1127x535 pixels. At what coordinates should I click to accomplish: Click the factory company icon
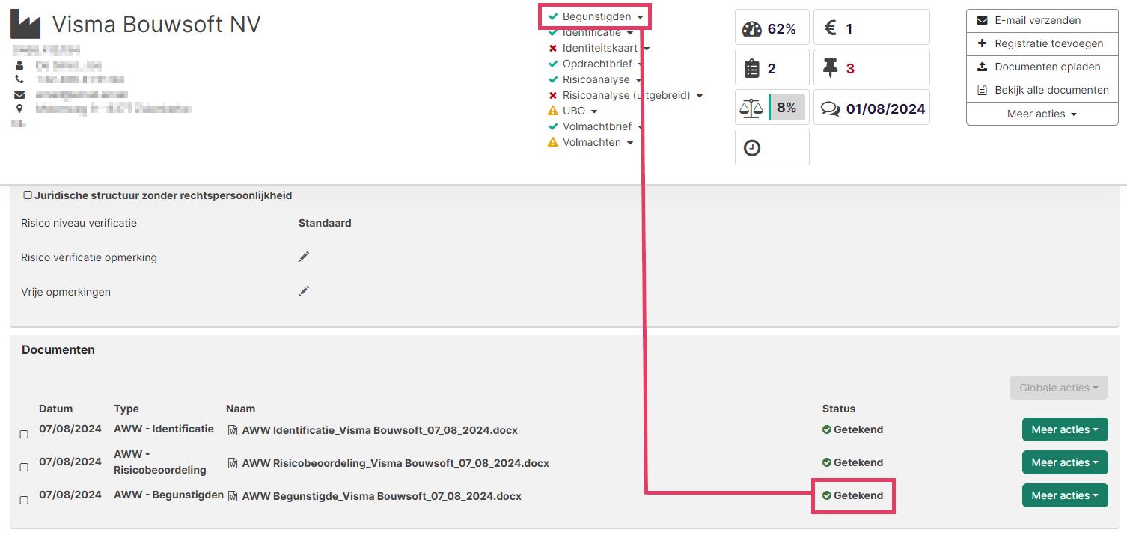(x=26, y=25)
